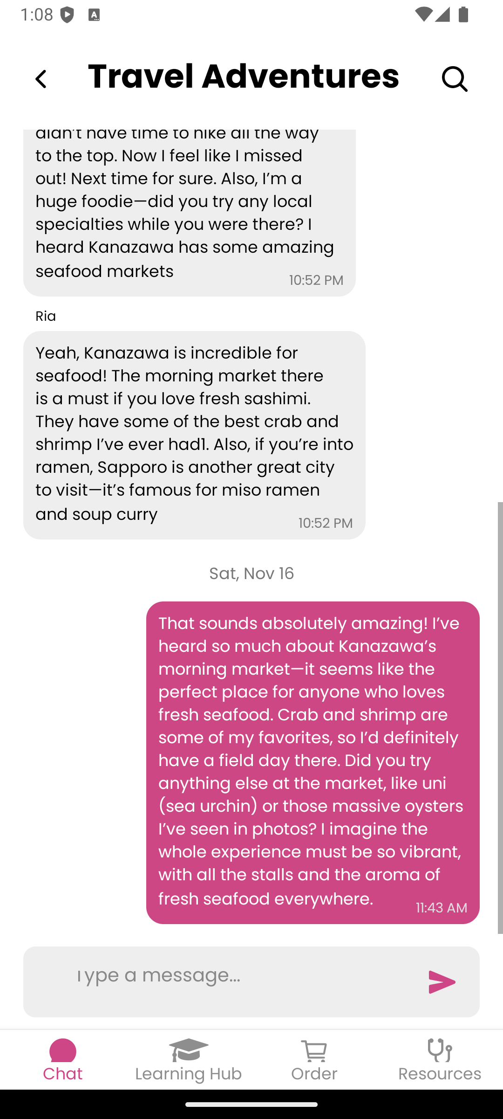
Task: Tap the Order tab label
Action: click(x=314, y=1073)
